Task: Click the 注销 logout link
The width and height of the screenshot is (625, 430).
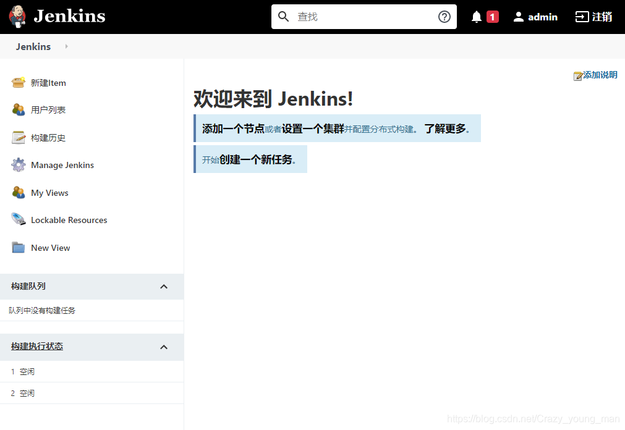Action: click(x=602, y=17)
